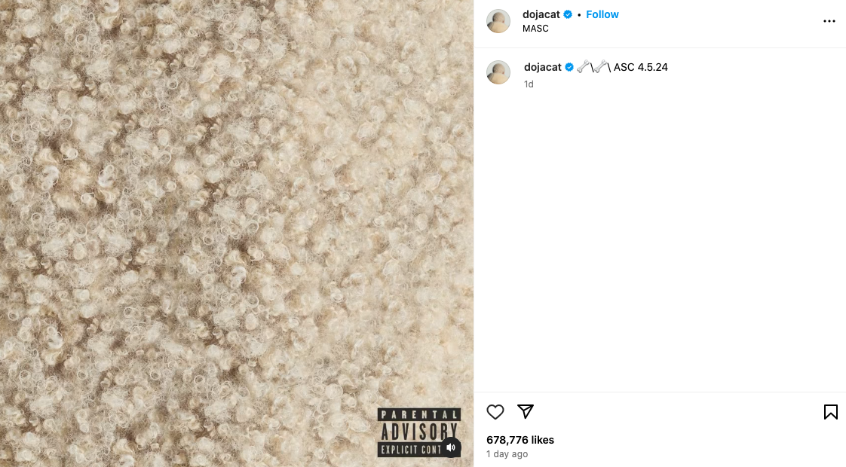View the list of 678,776 likes
The image size is (846, 467).
(x=520, y=440)
